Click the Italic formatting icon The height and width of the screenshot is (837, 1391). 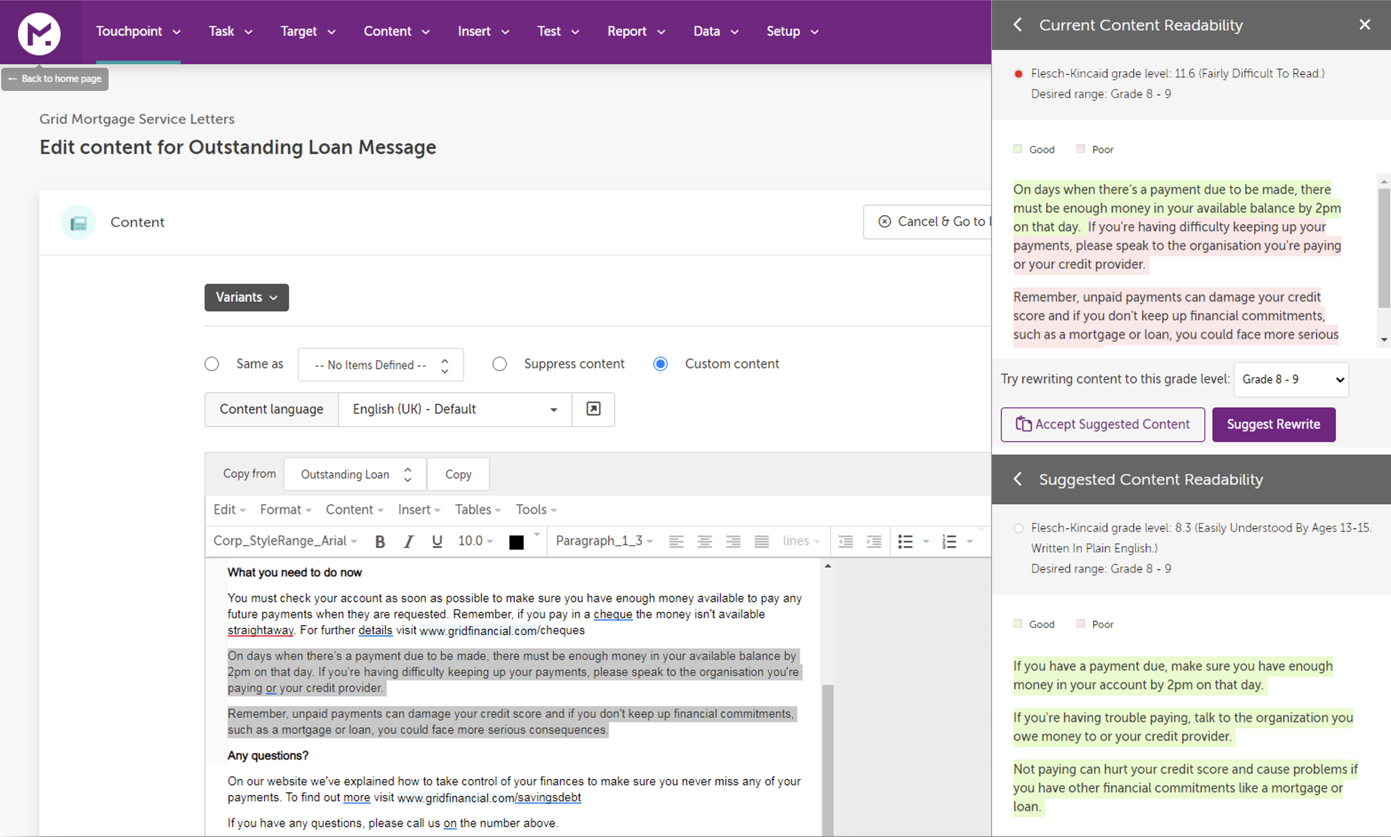tap(408, 542)
